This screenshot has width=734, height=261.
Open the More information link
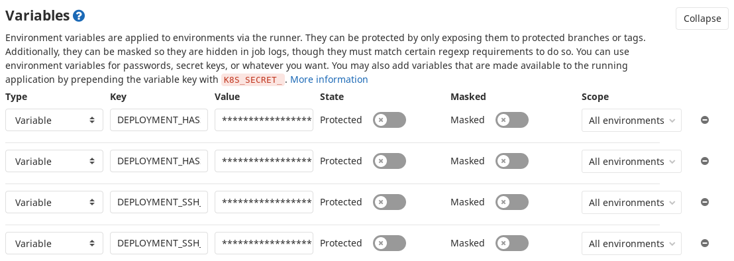[329, 79]
